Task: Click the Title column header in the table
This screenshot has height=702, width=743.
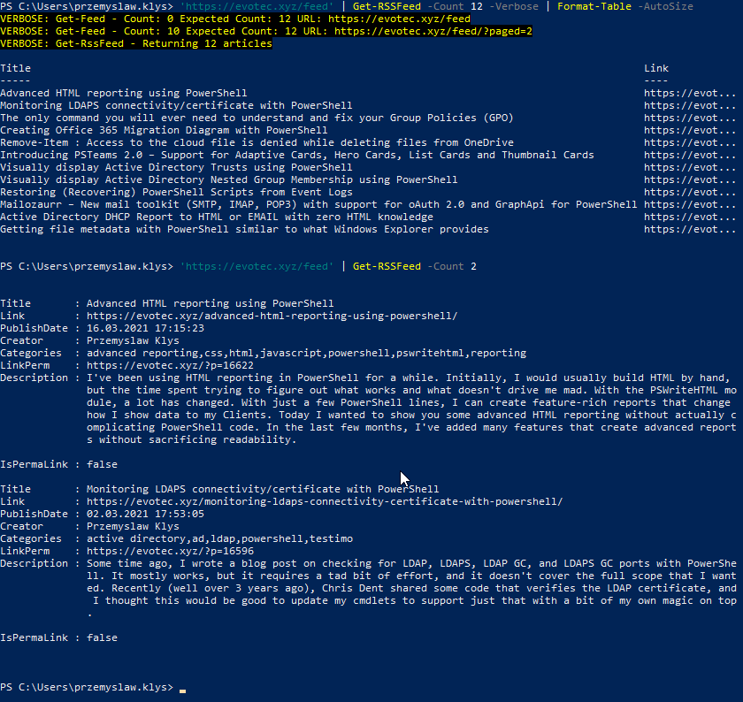Action: point(16,68)
